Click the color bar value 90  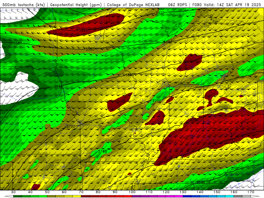coord(115,192)
